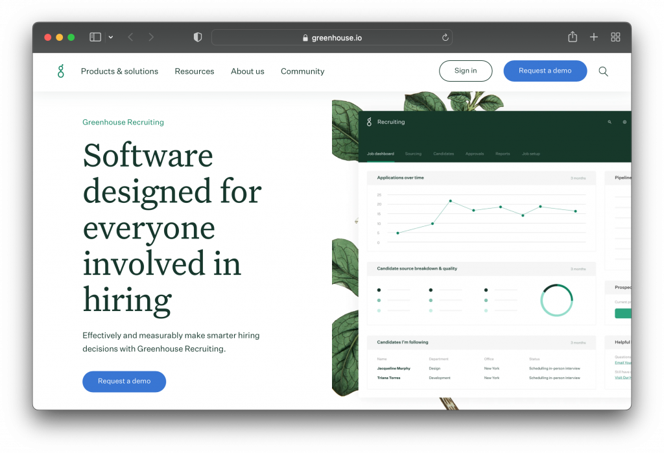Click the Greenhouse logo in site header

pyautogui.click(x=61, y=71)
